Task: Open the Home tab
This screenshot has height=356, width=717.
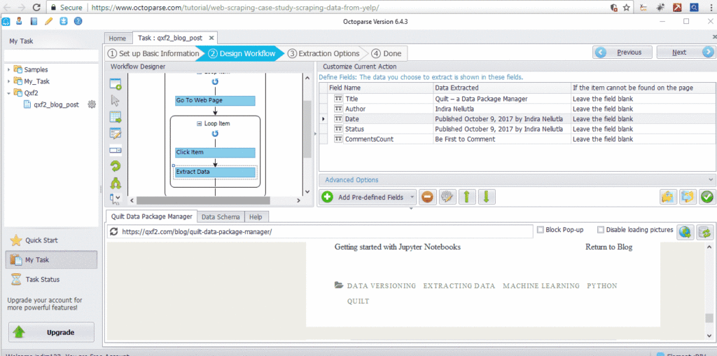Action: coord(117,38)
